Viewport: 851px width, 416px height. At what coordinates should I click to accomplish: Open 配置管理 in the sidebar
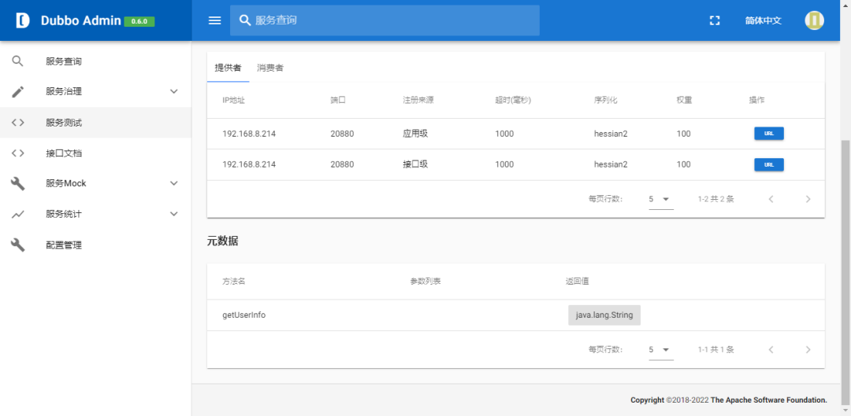click(95, 245)
